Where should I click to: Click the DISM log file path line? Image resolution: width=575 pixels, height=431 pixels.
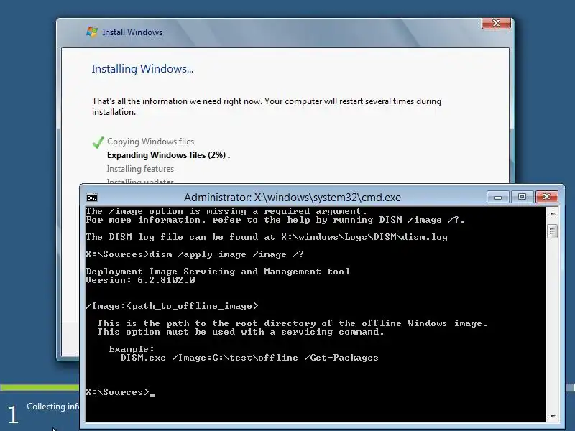[x=267, y=237]
